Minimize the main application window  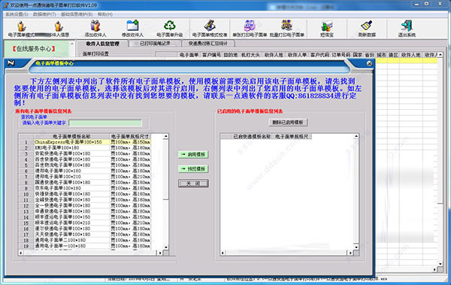pos(416,4)
